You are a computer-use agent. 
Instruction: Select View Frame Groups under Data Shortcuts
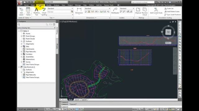(32, 77)
